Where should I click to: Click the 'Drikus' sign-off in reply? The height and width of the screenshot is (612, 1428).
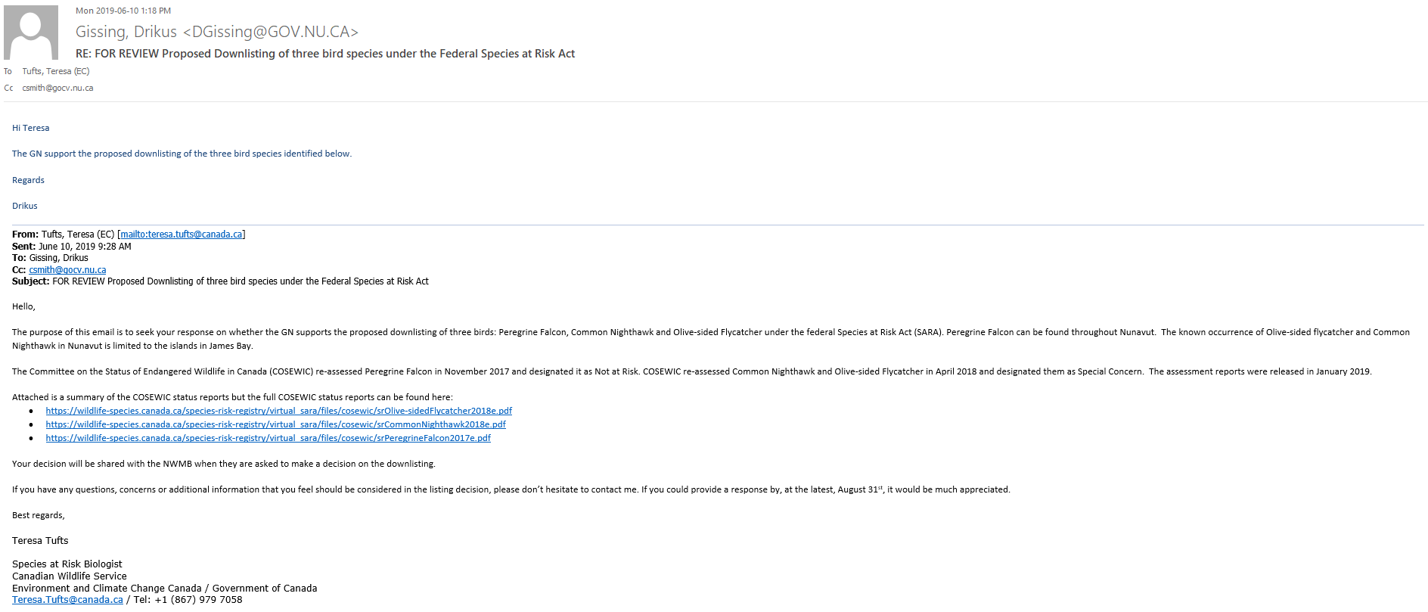[25, 206]
